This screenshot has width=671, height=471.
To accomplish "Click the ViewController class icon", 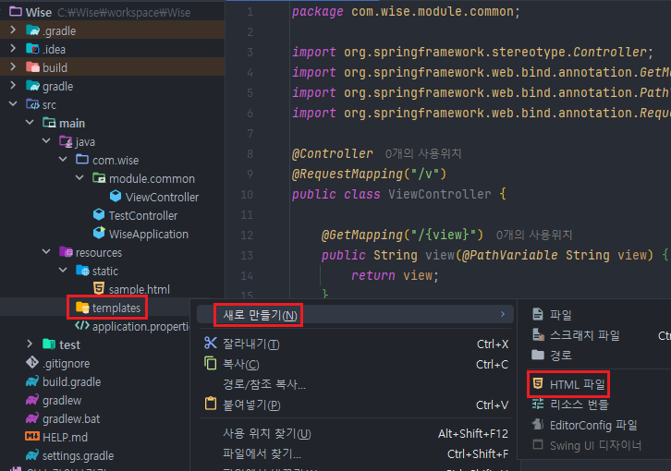I will (x=116, y=197).
